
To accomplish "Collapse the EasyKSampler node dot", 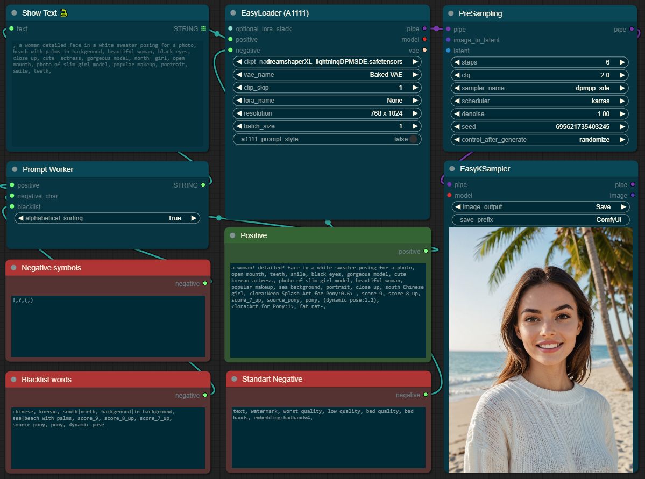I will (x=452, y=169).
